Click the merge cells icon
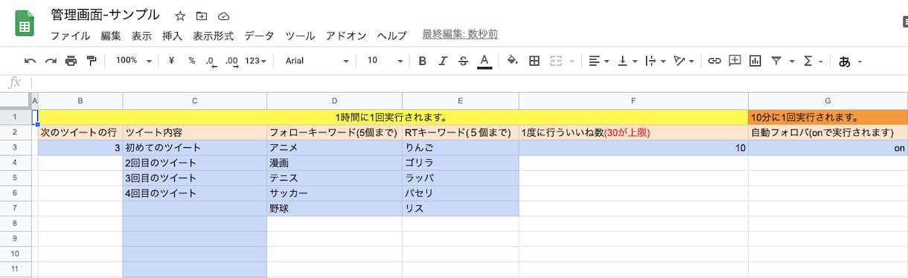Screen dimensions: 908x278 (557, 61)
